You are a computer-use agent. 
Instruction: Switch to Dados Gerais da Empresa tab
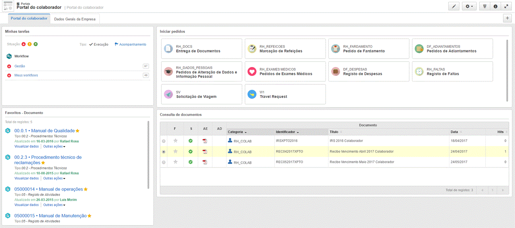[75, 19]
